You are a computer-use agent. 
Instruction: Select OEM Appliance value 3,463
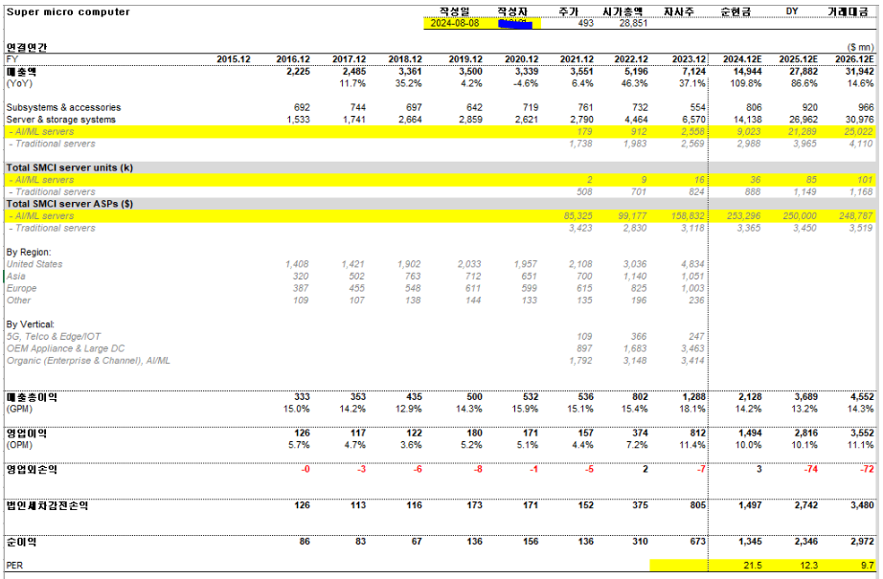(692, 348)
